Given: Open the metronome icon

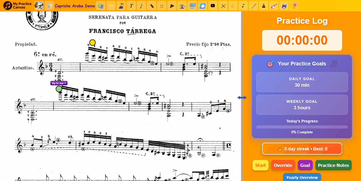Looking at the screenshot, I should [263, 6].
